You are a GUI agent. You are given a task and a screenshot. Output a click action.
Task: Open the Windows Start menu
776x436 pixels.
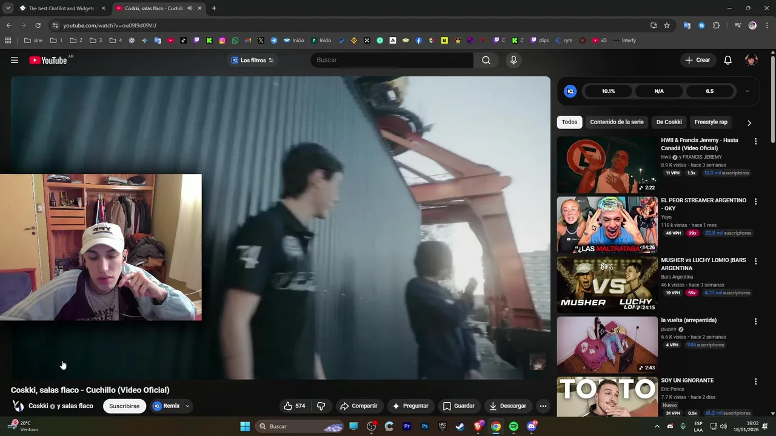tap(245, 426)
